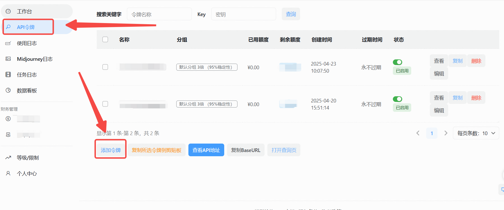Click the dollar coin icon under 财务管理
This screenshot has height=210, width=504.
pos(8,119)
